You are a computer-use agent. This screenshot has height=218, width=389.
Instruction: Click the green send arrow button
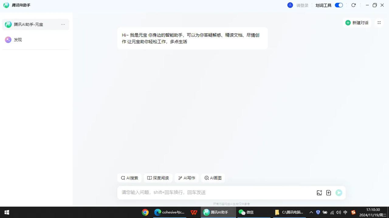(x=339, y=193)
